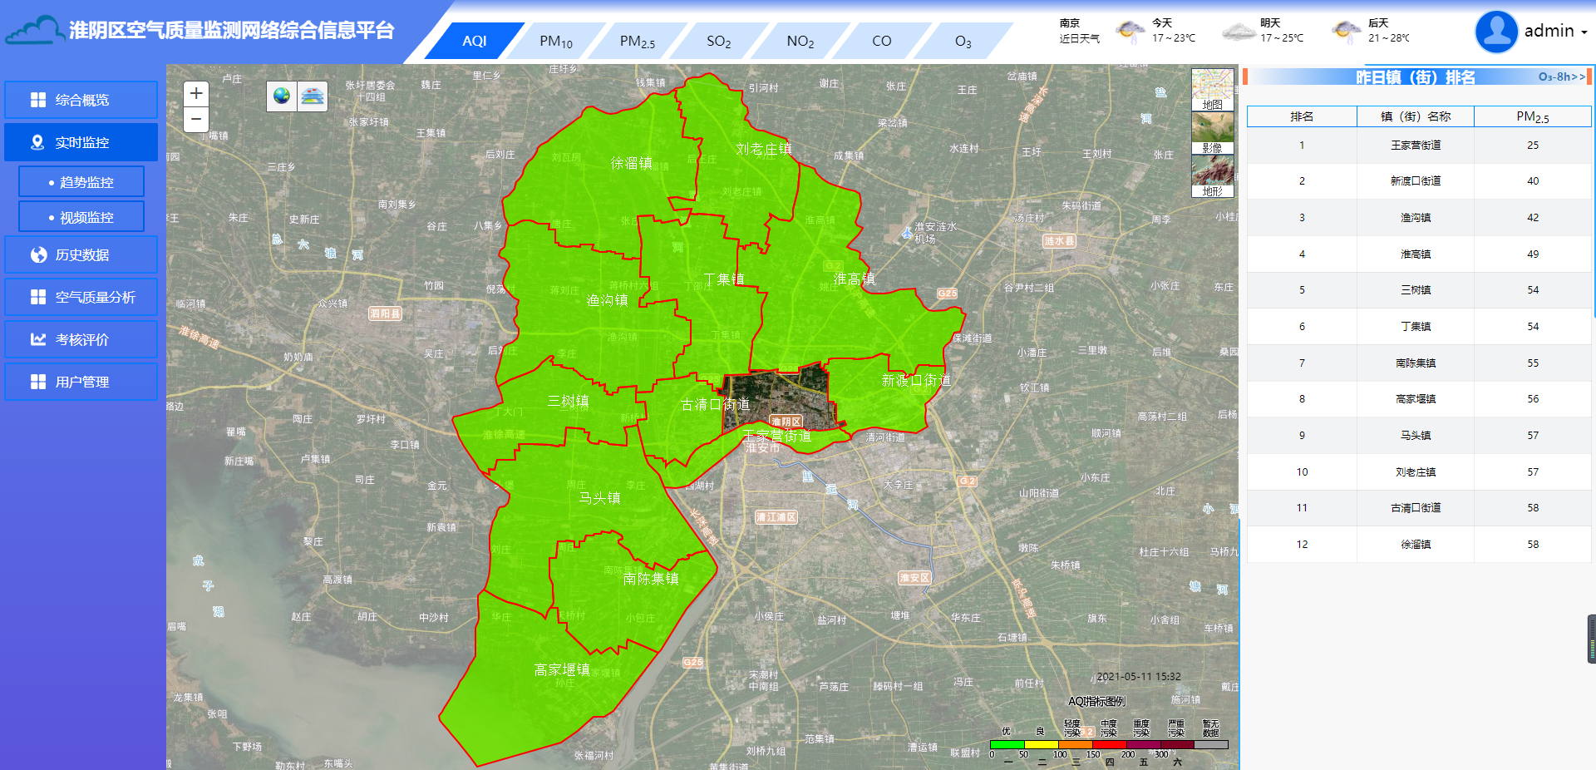Click the green 优 legend color bar
This screenshot has height=770, width=1596.
click(1007, 744)
